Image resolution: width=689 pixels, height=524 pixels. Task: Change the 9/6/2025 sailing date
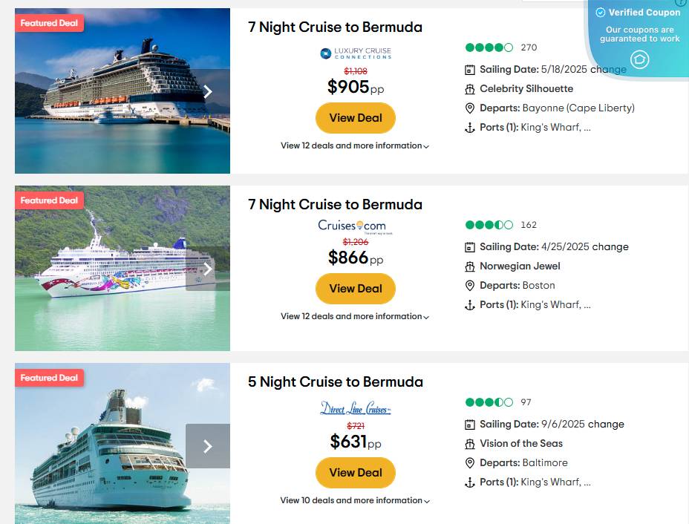(606, 425)
